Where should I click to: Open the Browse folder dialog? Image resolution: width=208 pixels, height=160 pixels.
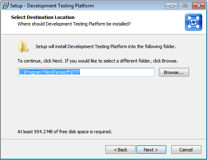click(x=174, y=72)
